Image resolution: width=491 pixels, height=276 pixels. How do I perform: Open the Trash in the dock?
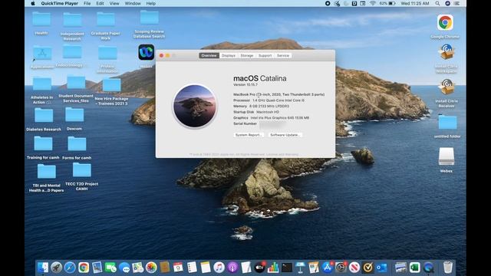tap(448, 267)
